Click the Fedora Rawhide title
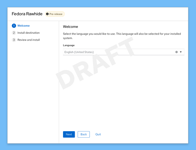The width and height of the screenshot is (196, 150). pyautogui.click(x=27, y=14)
